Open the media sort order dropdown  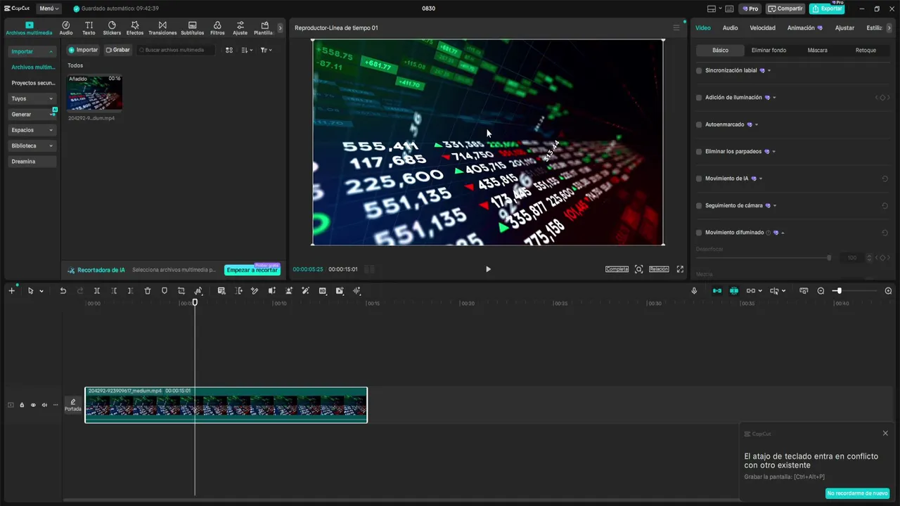(247, 50)
